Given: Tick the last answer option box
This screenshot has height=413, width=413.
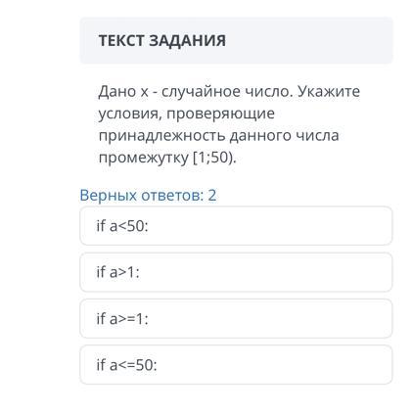Looking at the screenshot, I should tap(236, 365).
